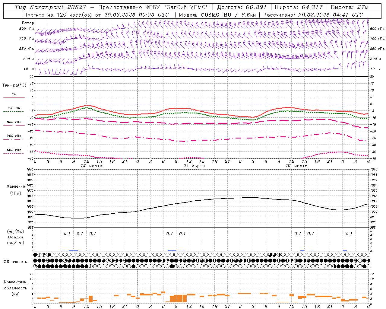Click the 700 гПа temperature legend entry
Viewport: 386px width, 309px height.
14,136
